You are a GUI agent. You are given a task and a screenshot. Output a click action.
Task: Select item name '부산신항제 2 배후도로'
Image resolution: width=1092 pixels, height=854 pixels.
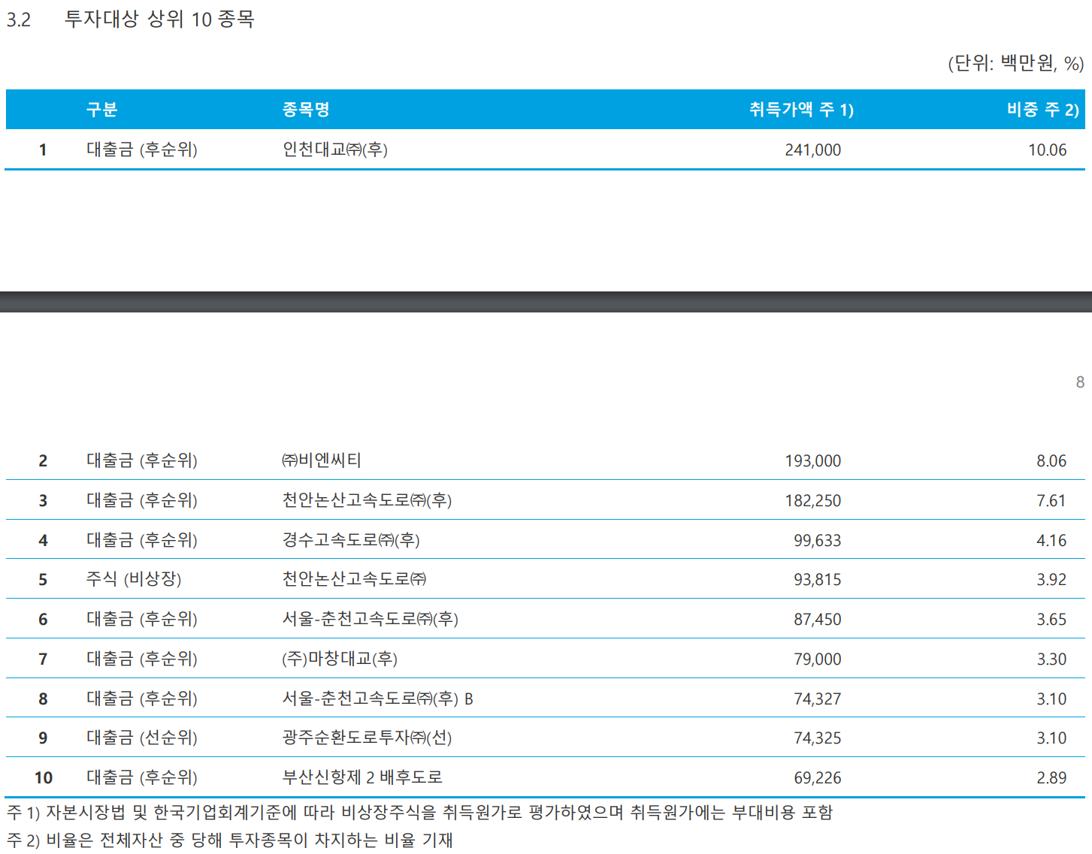coord(362,777)
